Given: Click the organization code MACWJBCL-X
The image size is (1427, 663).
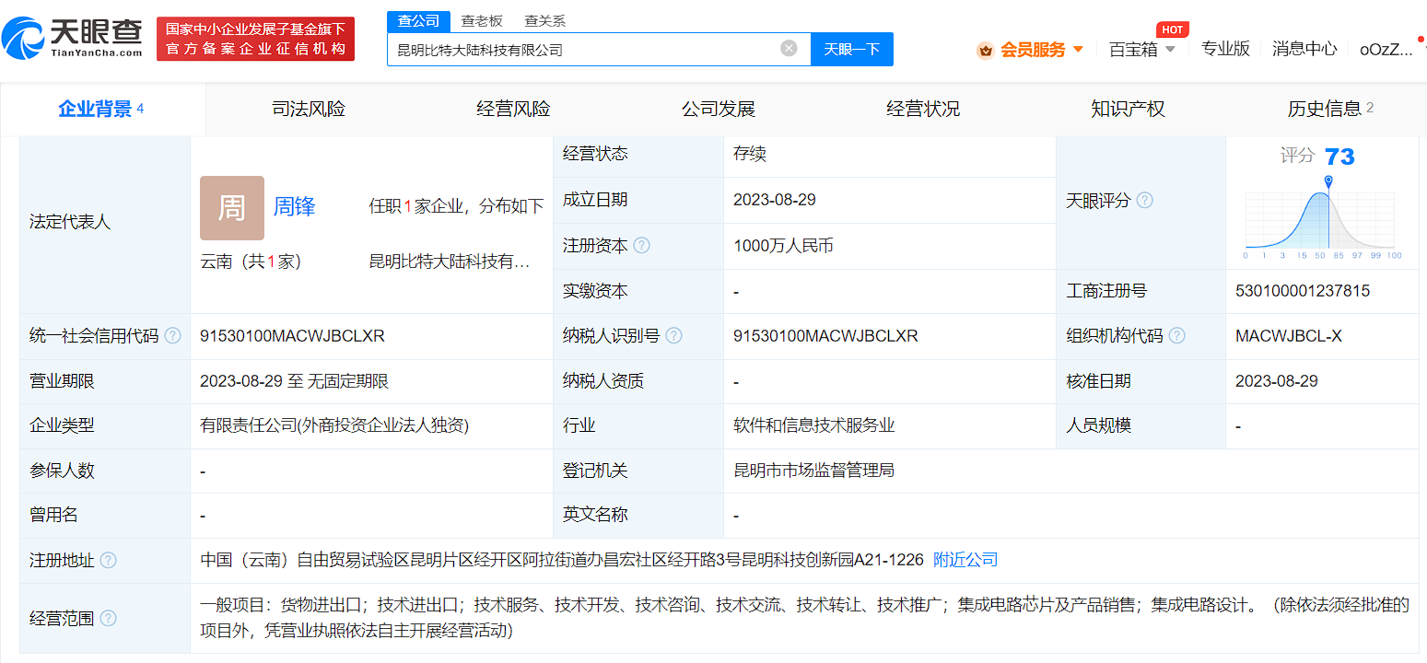Looking at the screenshot, I should (1289, 336).
